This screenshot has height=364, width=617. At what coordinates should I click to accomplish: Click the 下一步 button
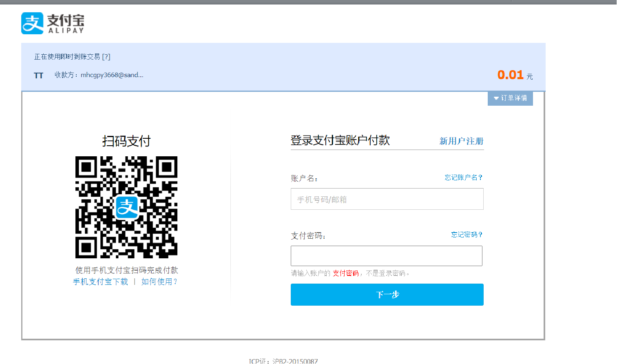pos(387,295)
